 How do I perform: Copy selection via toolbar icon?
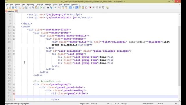point(33,8)
